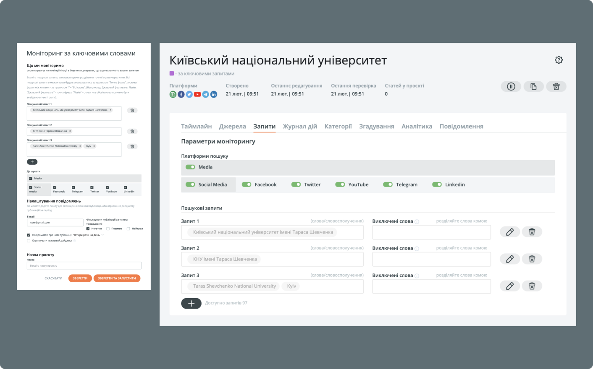Click the green Media platform icon under Платформи
Viewport: 593px width, 369px height.
click(173, 94)
